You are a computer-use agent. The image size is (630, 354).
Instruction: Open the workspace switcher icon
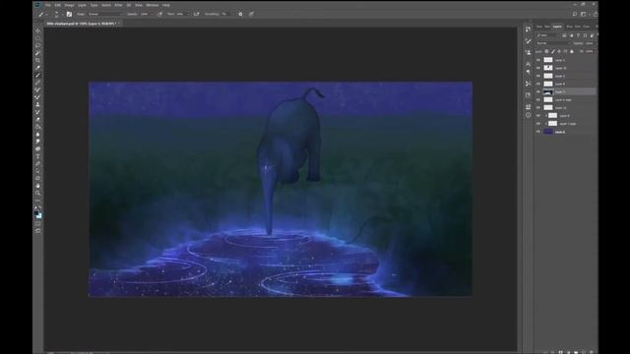tap(584, 14)
